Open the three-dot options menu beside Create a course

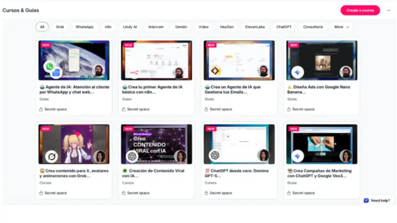coord(389,10)
